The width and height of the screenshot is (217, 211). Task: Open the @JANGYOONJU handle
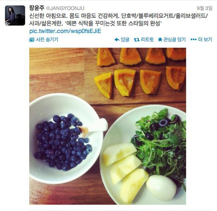(65, 8)
